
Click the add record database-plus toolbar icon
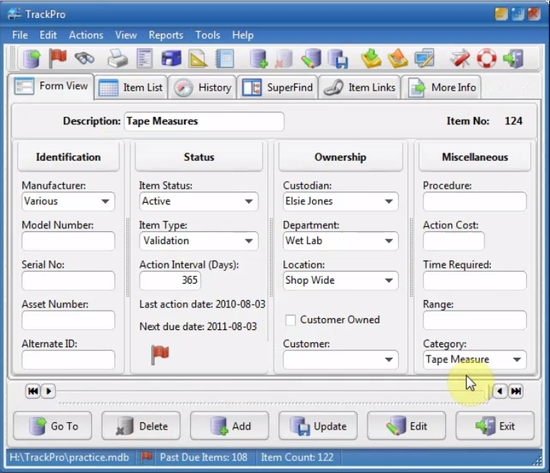[x=259, y=58]
